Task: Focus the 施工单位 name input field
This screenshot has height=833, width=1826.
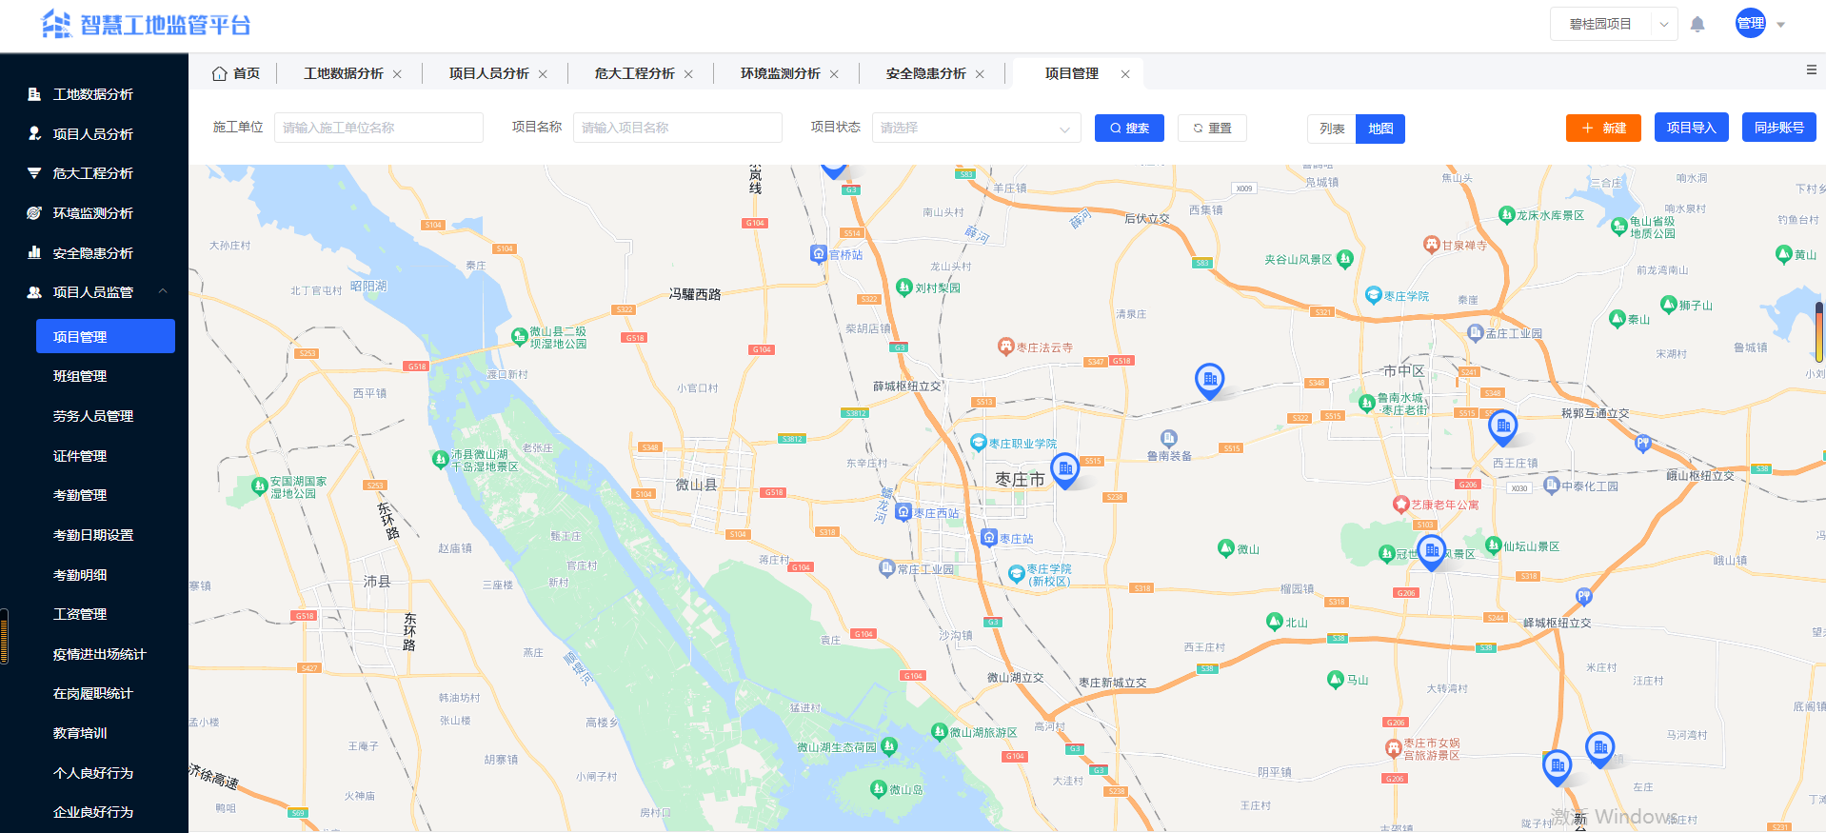Action: click(378, 128)
